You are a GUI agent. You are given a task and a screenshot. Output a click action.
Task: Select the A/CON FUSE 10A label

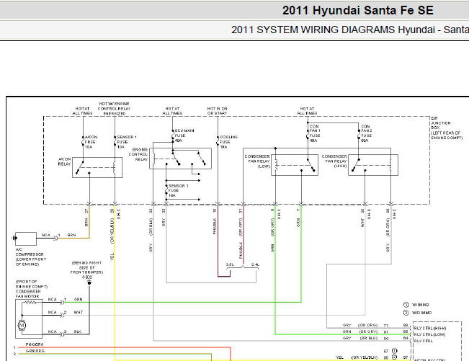91,142
